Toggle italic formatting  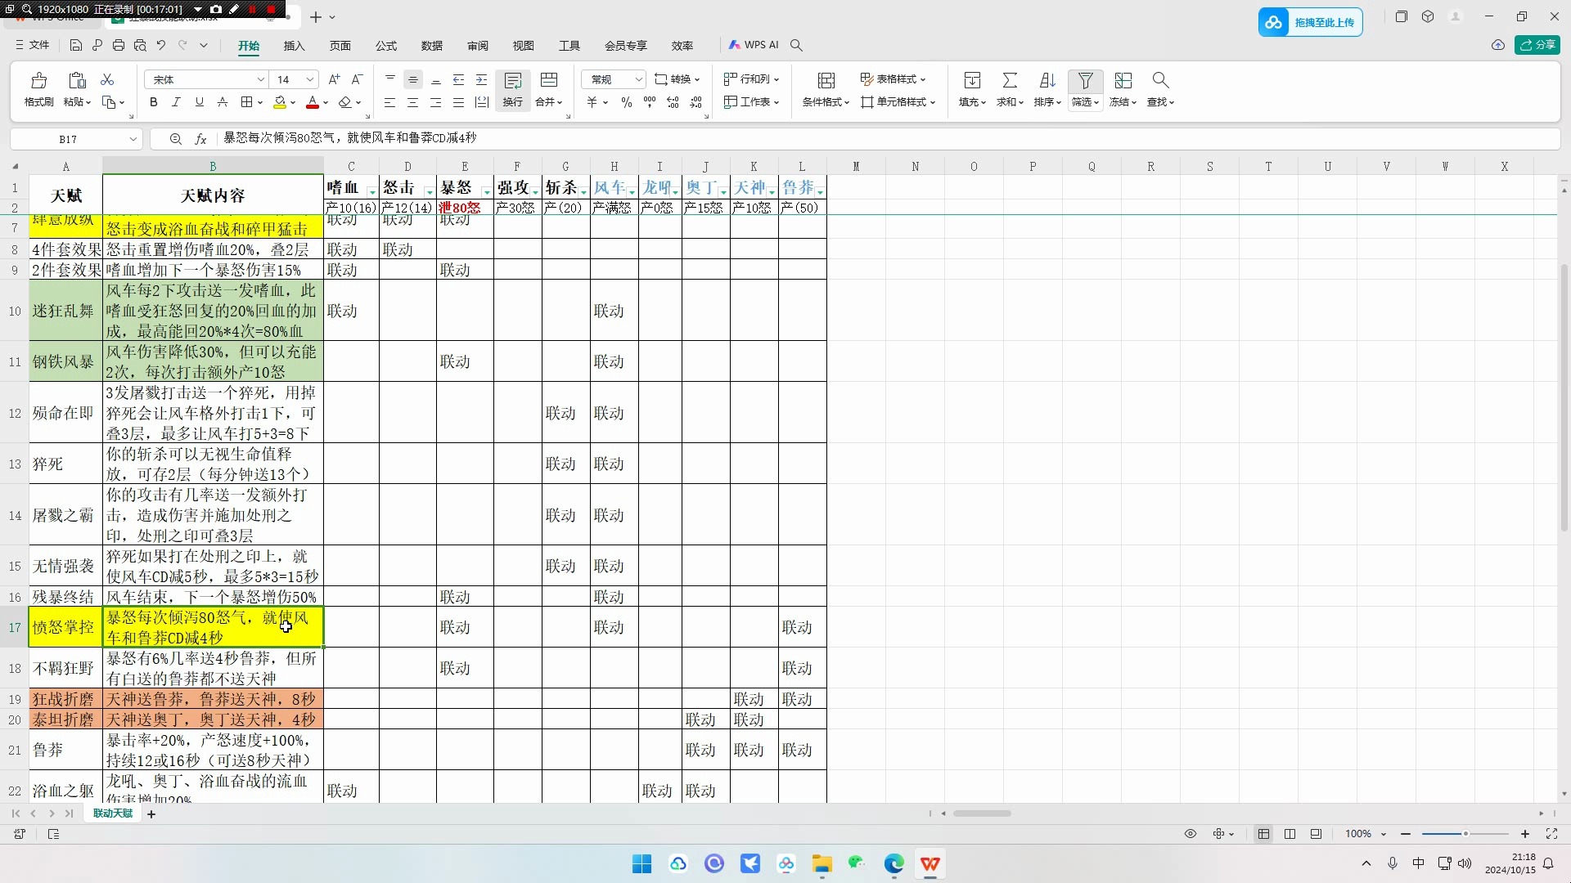176,102
